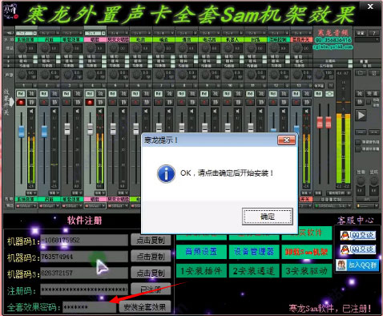The image size is (383, 316).
Task: Toggle the 辅助 aux square on channel 1
Action: coord(35,57)
